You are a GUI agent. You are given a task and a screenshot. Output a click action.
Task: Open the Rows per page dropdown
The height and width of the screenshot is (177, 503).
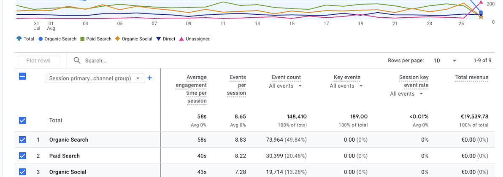coord(445,61)
